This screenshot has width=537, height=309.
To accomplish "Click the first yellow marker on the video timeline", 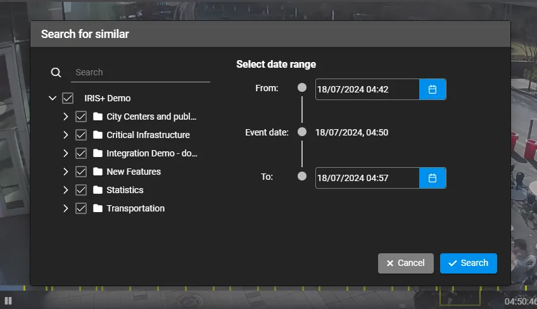I will 24,288.
